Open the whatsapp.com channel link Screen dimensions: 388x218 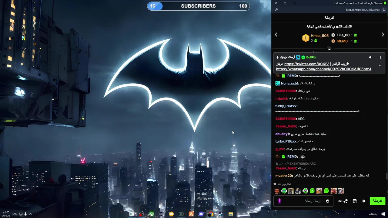coord(325,69)
